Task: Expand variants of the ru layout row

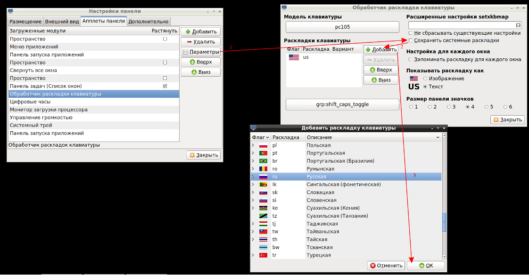Action: tap(253, 176)
